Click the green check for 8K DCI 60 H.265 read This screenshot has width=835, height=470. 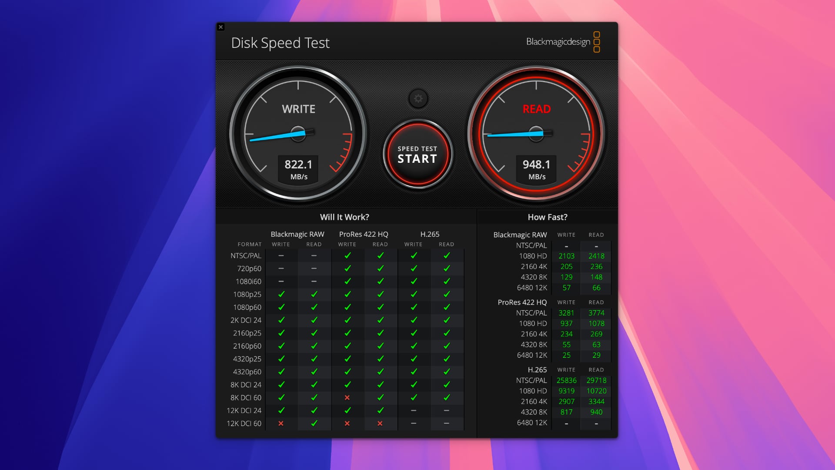coord(447,398)
